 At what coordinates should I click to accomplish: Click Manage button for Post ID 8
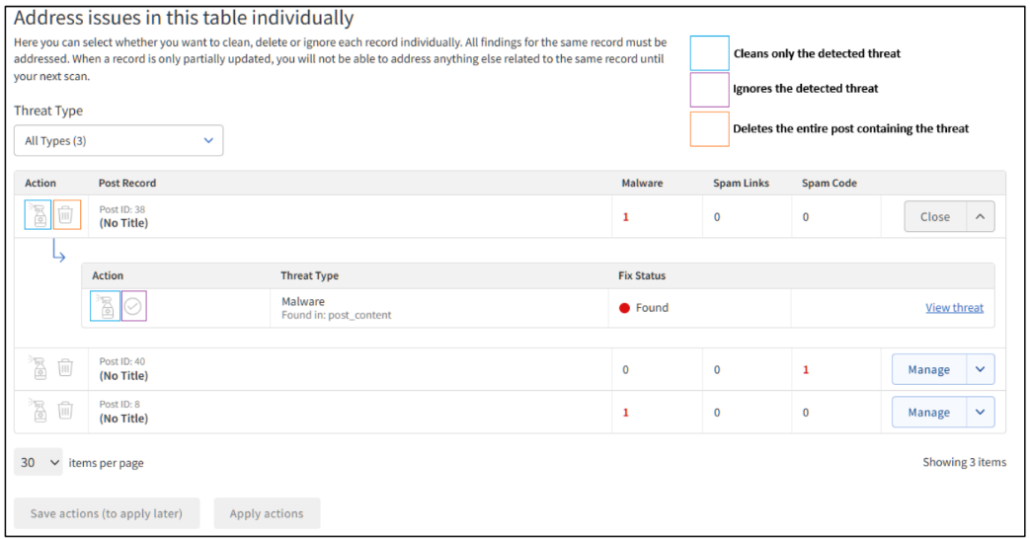point(928,413)
